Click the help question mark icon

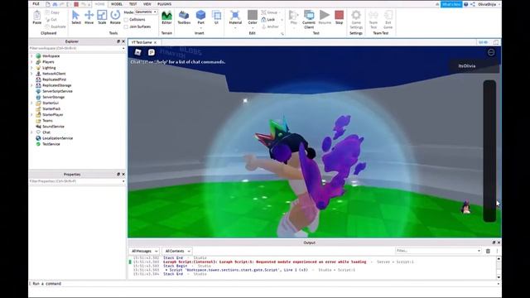(x=465, y=4)
